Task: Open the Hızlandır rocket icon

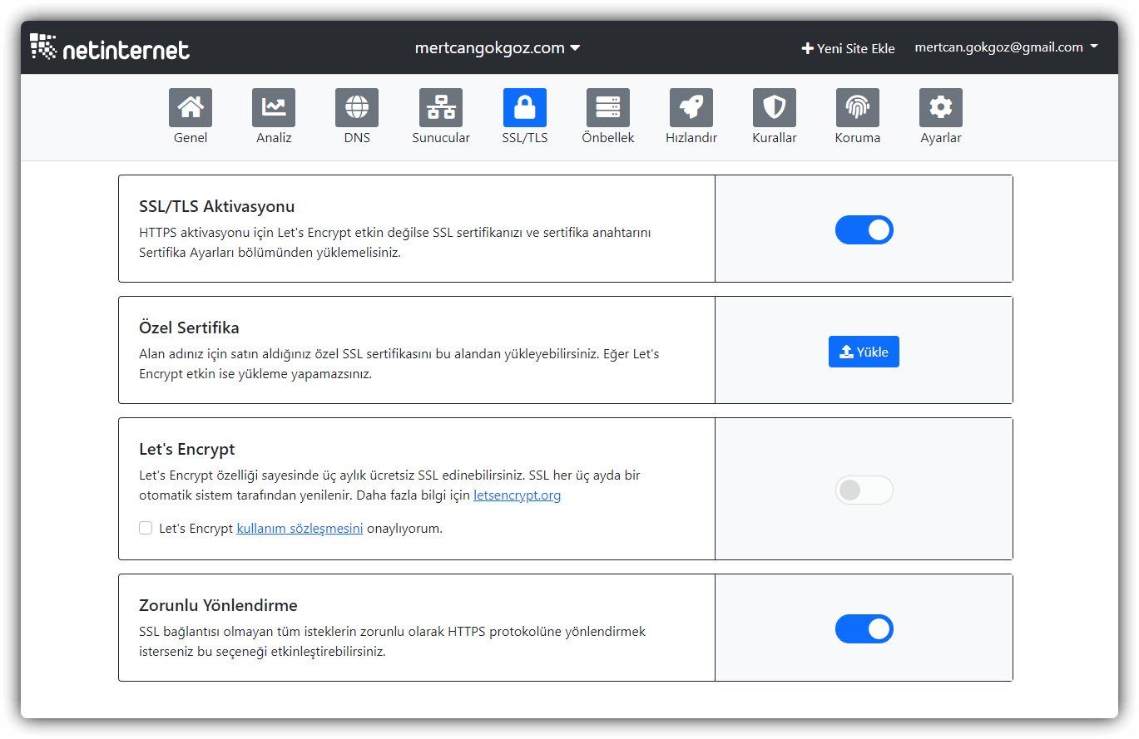Action: click(x=691, y=107)
